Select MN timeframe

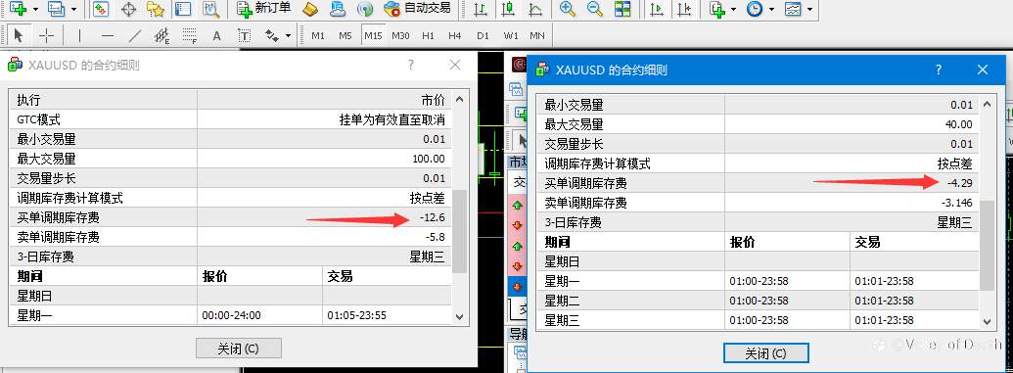[x=537, y=35]
